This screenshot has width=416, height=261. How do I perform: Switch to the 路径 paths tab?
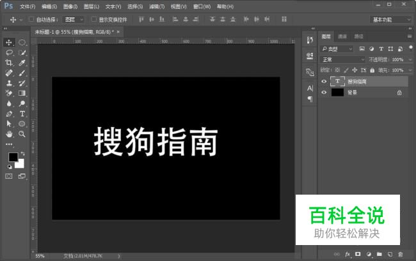358,36
